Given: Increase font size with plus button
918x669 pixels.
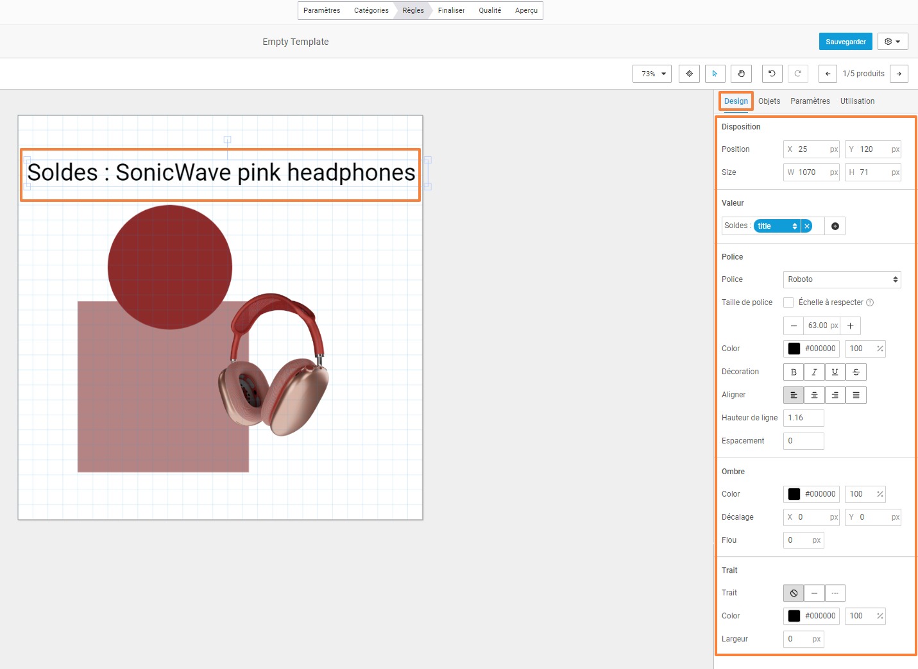Looking at the screenshot, I should point(850,326).
